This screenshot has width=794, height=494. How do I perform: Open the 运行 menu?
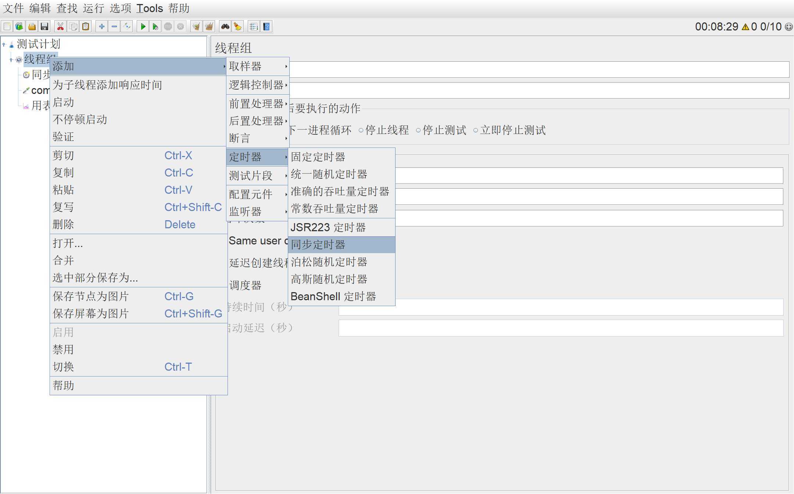(94, 8)
